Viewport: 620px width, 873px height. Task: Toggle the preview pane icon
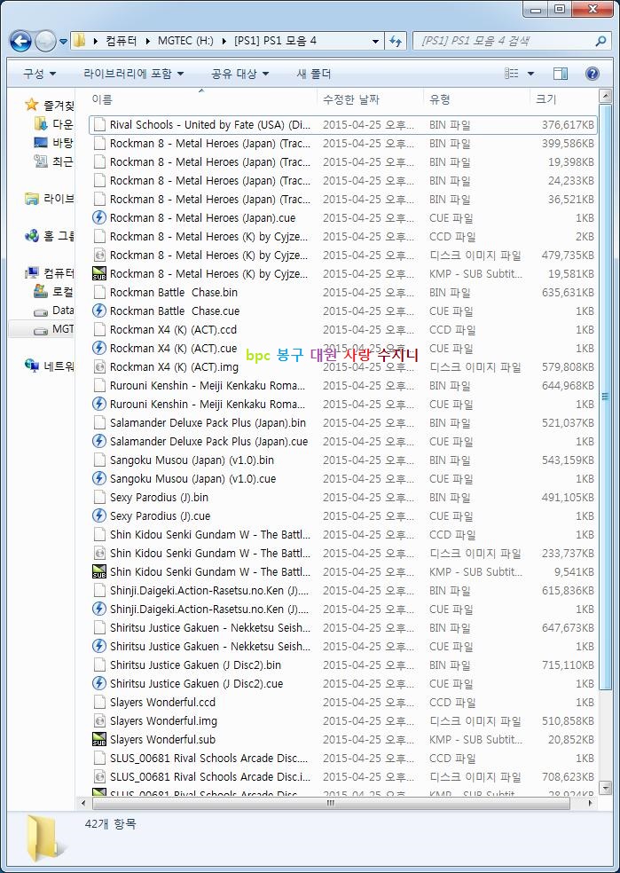[561, 74]
